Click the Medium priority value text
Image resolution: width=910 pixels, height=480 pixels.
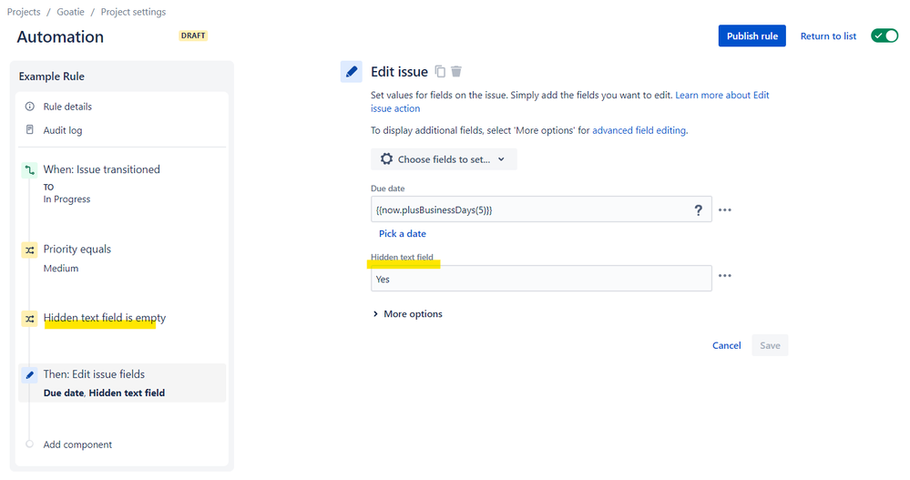point(61,268)
